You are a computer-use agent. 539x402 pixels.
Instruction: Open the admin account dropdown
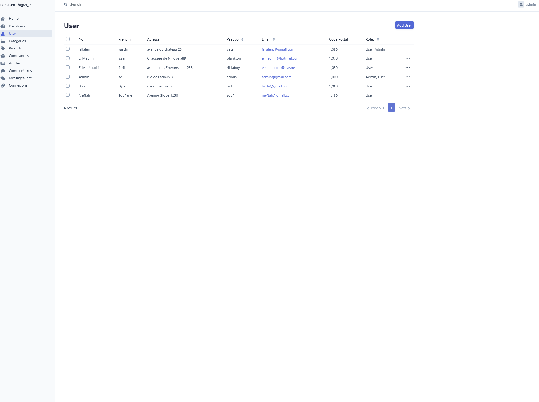tap(527, 4)
